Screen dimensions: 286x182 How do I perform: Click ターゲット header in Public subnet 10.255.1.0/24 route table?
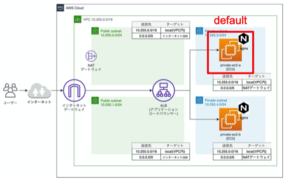pyautogui.click(x=175, y=146)
